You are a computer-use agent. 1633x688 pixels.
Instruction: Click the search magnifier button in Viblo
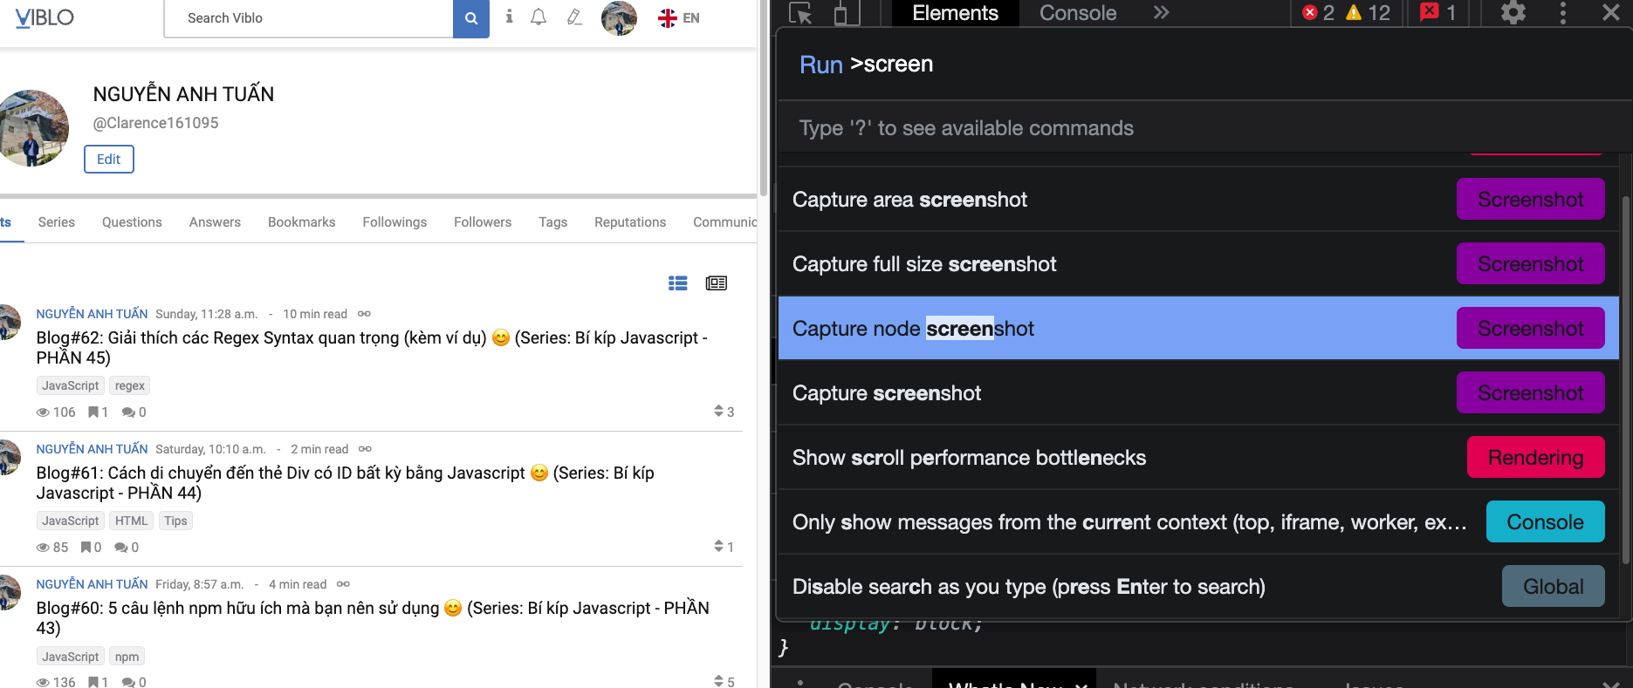[471, 18]
